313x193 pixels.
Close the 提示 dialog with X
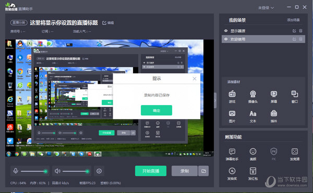(x=195, y=79)
